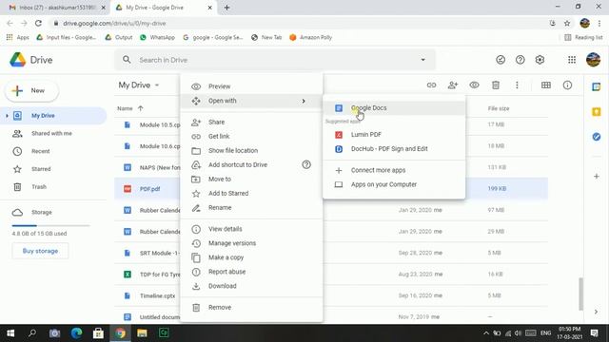Choose Show file location
Viewport: 609px width, 342px height.
tap(251, 150)
